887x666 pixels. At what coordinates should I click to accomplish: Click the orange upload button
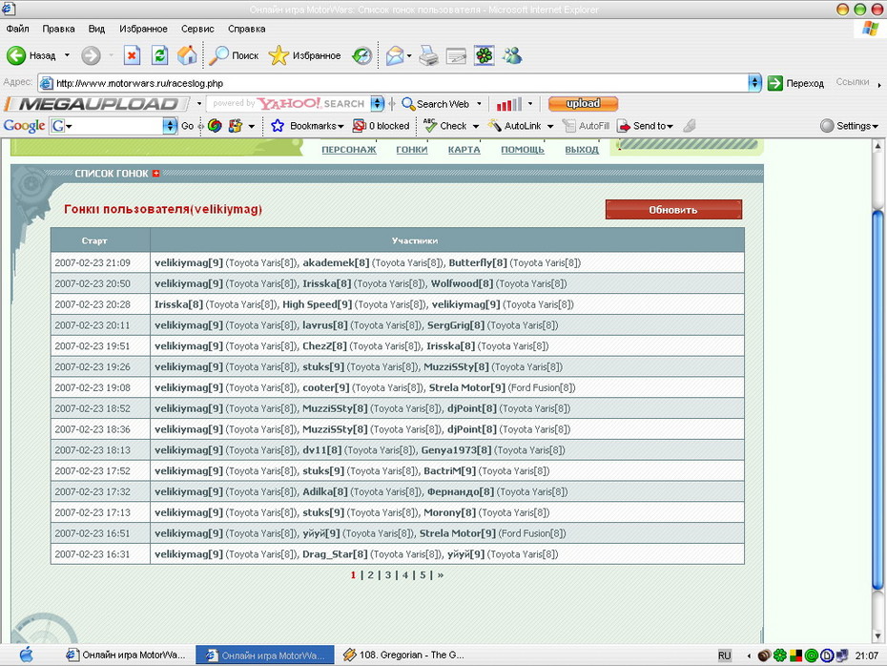583,104
